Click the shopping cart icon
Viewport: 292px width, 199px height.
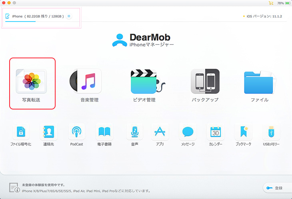coord(271,3)
